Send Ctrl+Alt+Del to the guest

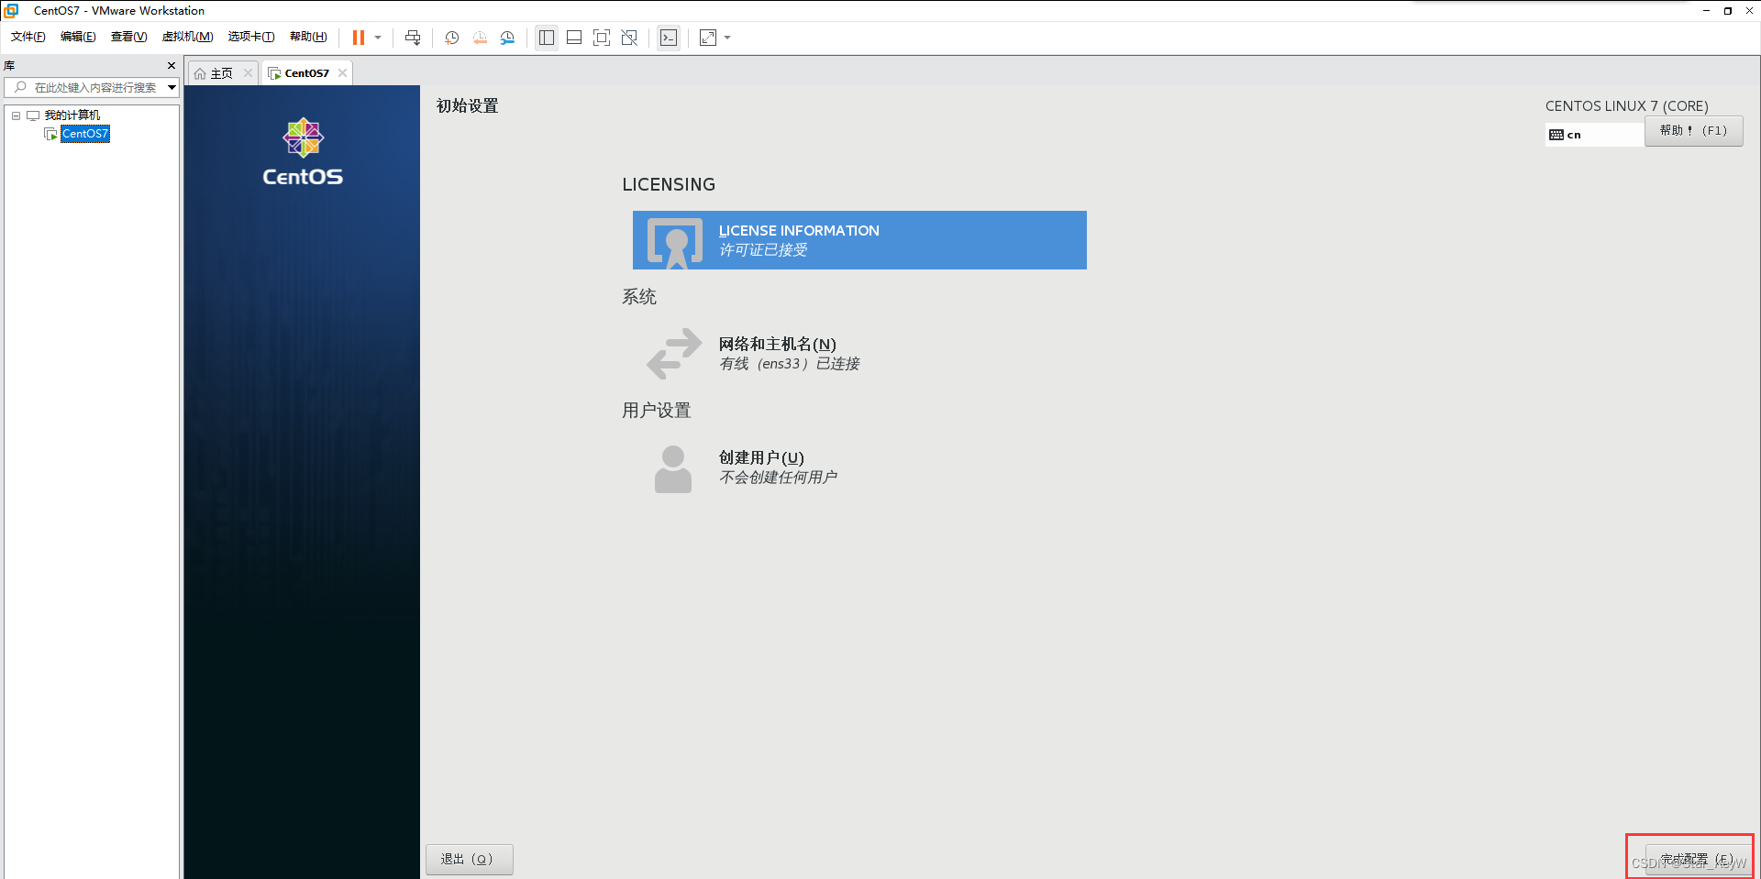413,38
